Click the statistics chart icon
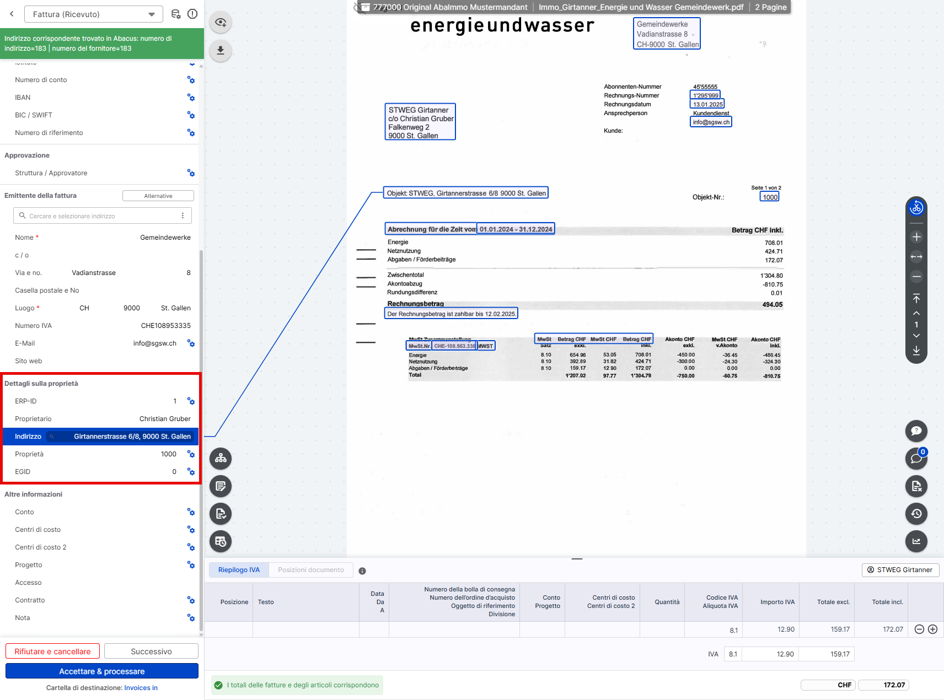 (x=916, y=541)
